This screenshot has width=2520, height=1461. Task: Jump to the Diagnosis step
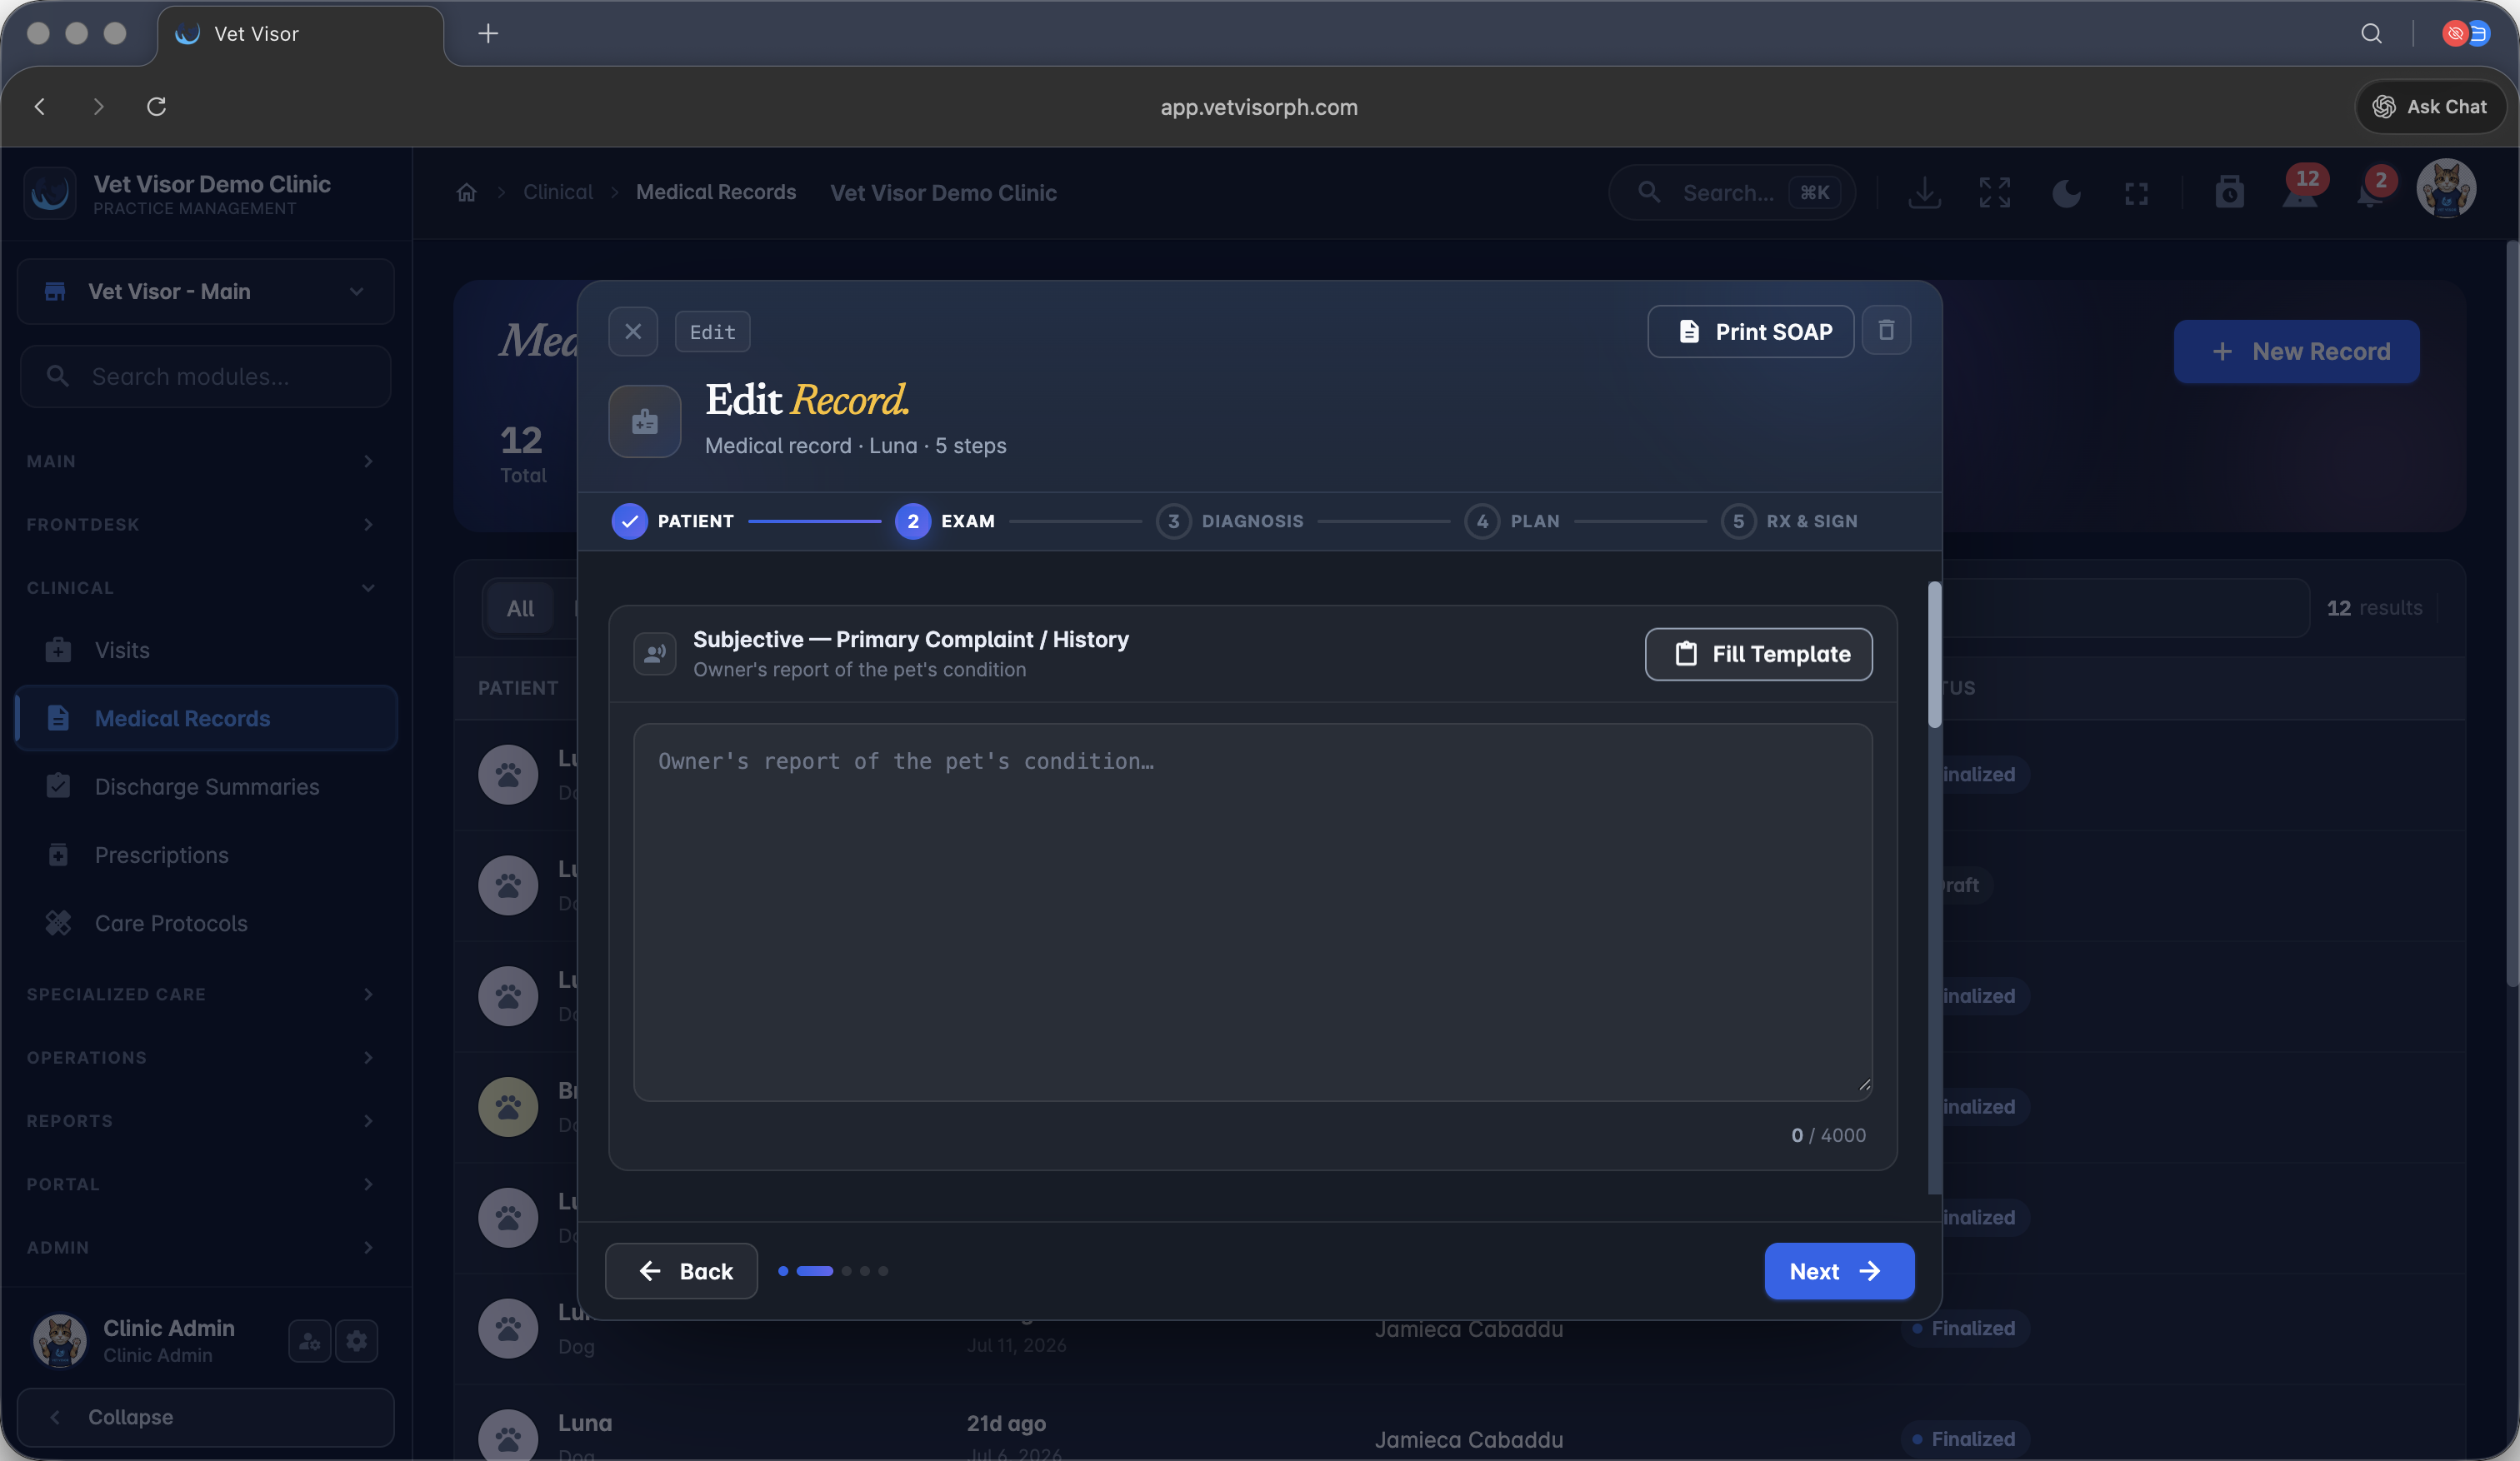(x=1230, y=521)
